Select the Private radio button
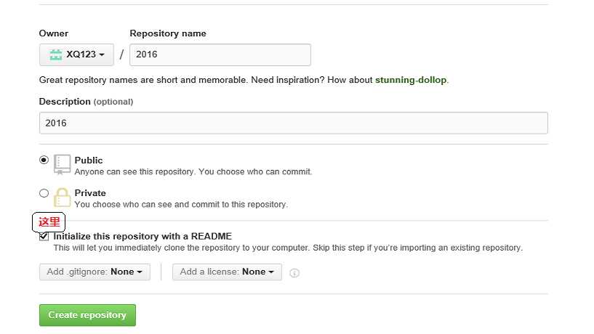594x334 pixels. pyautogui.click(x=44, y=193)
